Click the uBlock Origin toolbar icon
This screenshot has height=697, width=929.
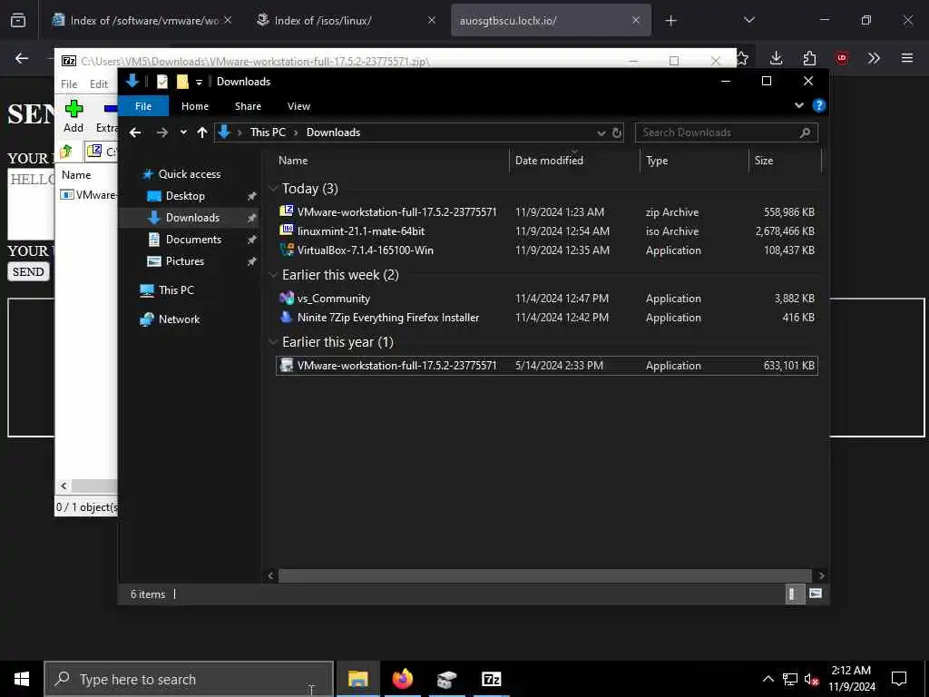click(841, 57)
